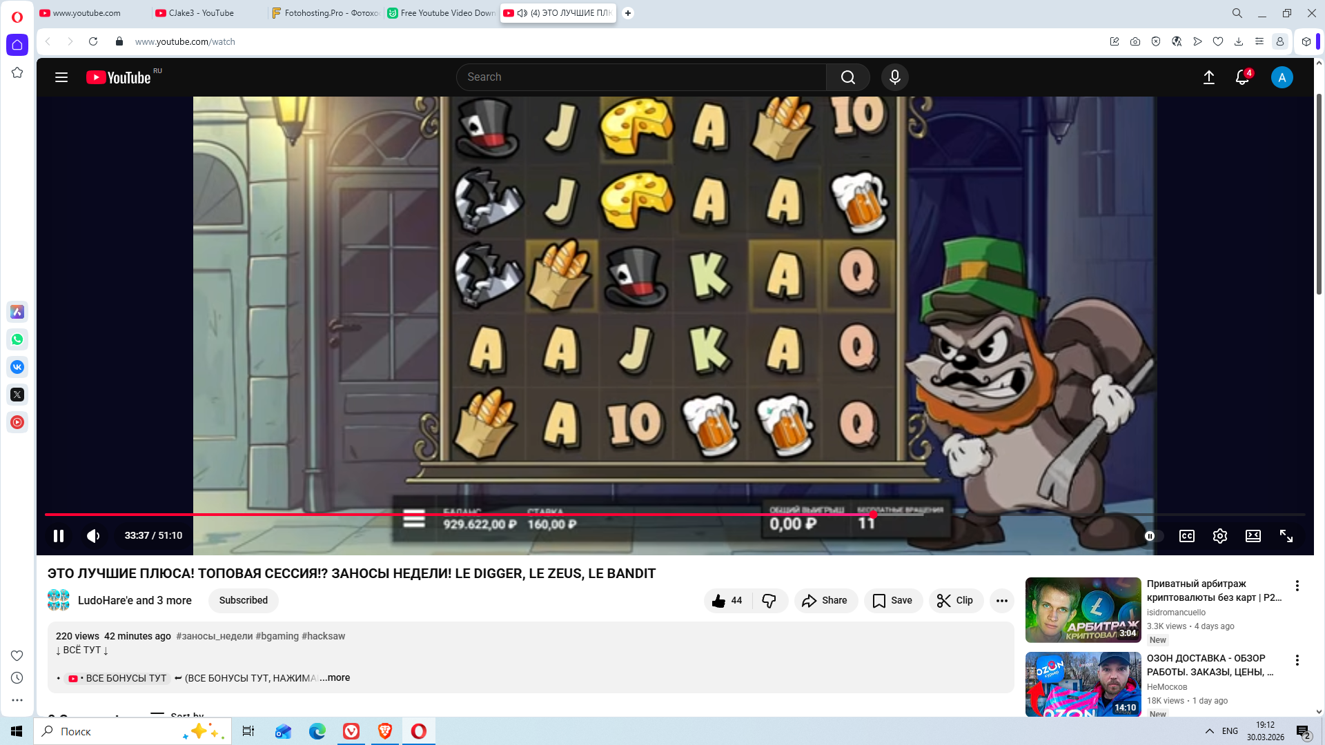
Task: Open more actions menu for video
Action: tap(1001, 601)
